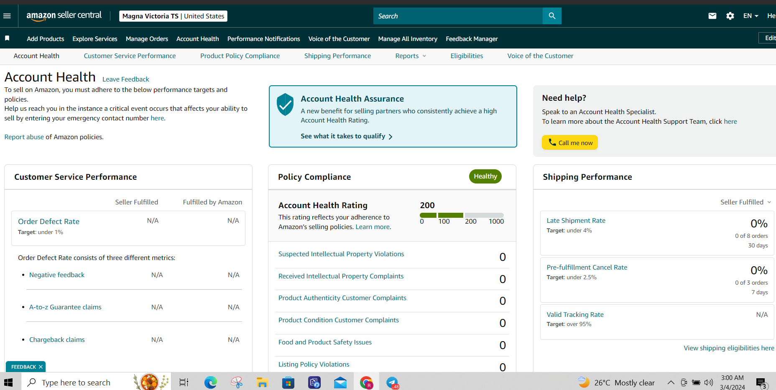This screenshot has width=776, height=390.
Task: Open Negative feedback metric link
Action: [x=57, y=275]
